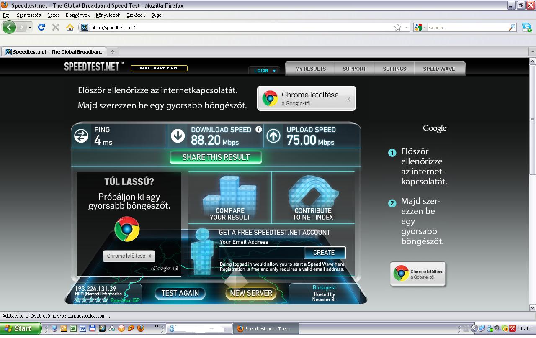The width and height of the screenshot is (536, 338).
Task: Click the NEW SERVER button
Action: (251, 293)
